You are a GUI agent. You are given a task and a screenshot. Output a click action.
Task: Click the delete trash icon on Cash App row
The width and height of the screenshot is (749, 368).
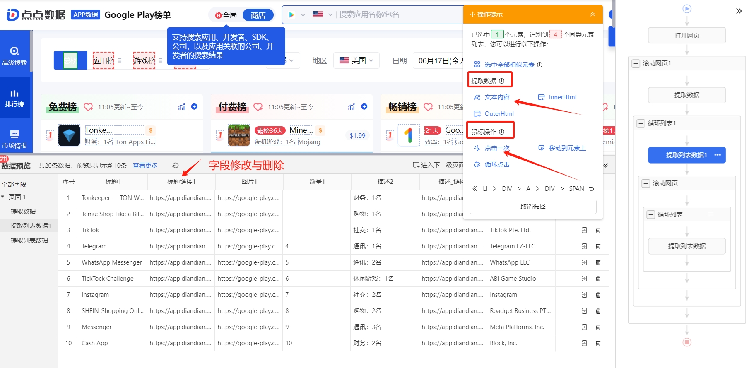tap(598, 343)
